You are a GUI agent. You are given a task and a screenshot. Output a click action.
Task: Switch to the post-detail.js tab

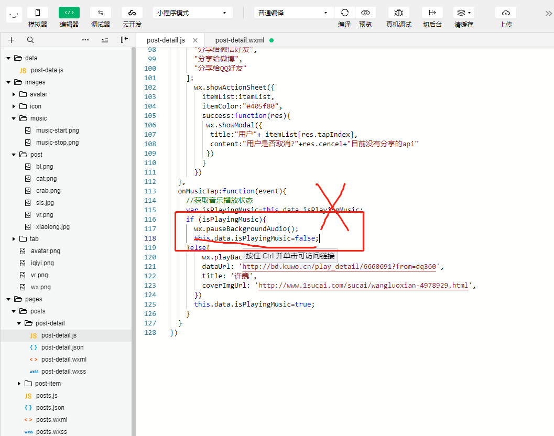point(166,40)
